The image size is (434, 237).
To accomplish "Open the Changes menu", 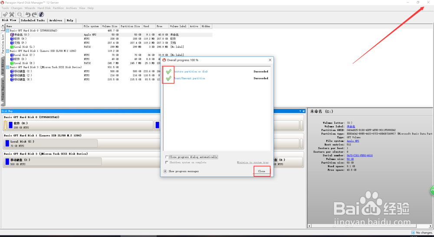I will 16,8.
